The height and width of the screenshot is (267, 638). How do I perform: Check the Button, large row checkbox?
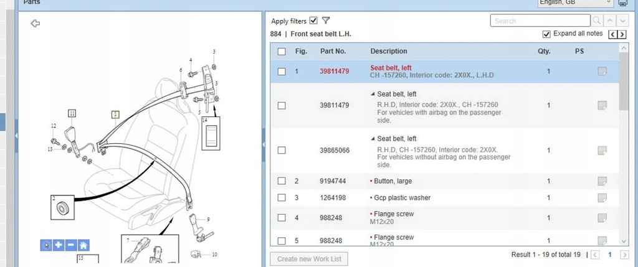[x=282, y=181]
